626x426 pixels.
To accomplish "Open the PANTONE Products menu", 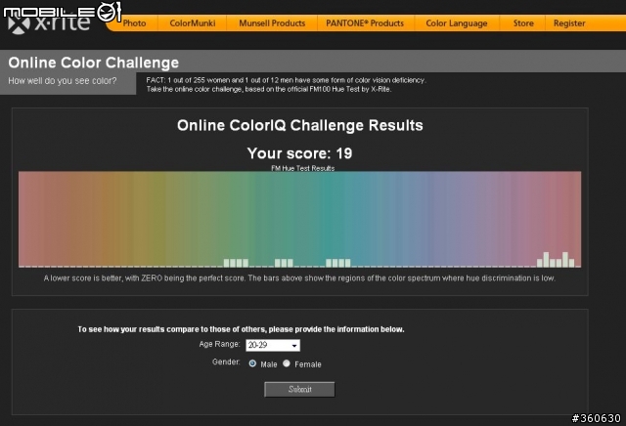I will click(365, 23).
